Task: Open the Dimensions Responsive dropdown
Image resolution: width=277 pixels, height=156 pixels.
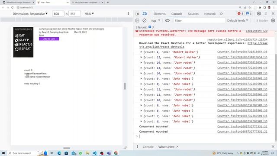Action: (30, 13)
